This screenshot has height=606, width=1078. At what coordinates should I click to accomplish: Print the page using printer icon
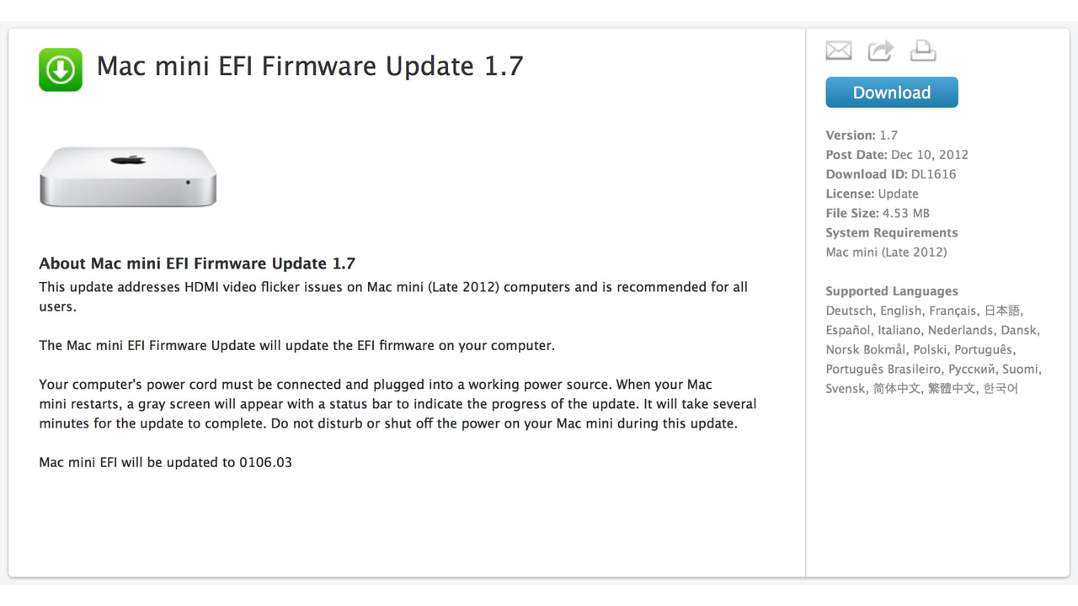point(923,51)
